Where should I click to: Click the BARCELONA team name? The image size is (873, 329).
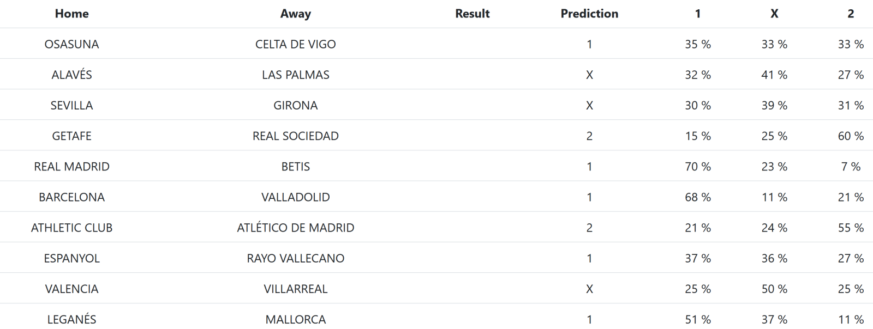[71, 197]
